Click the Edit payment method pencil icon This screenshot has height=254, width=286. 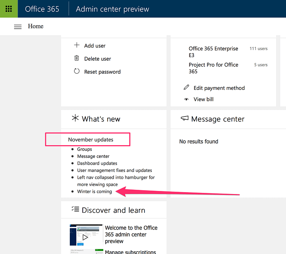186,87
